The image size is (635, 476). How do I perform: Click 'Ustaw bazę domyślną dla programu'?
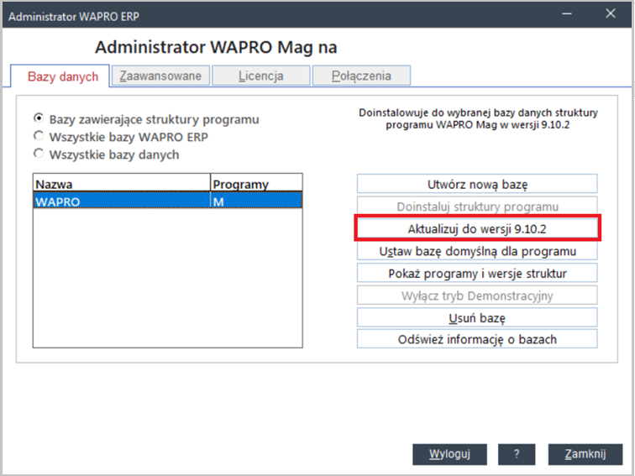click(x=476, y=251)
